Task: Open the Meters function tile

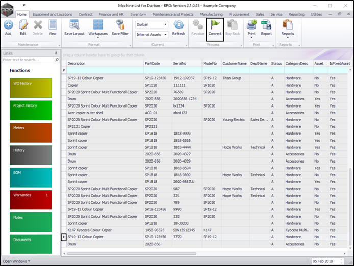Action: tap(31, 132)
